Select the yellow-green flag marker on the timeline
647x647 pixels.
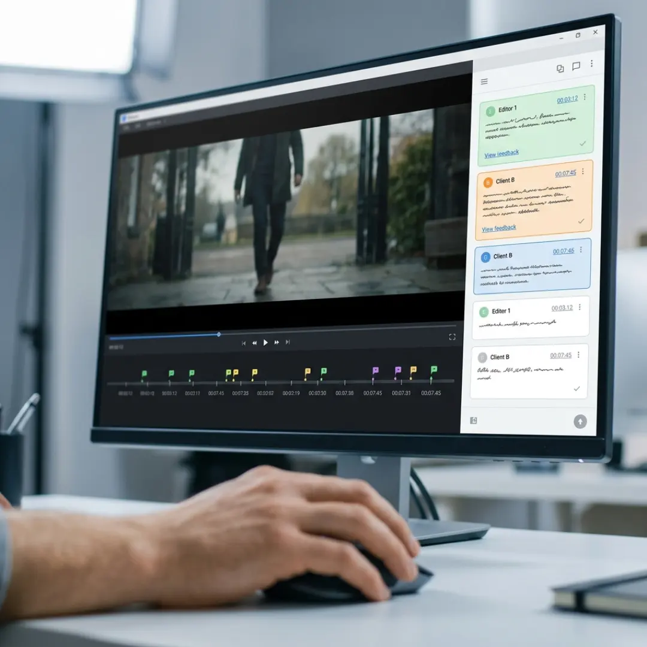pyautogui.click(x=228, y=373)
